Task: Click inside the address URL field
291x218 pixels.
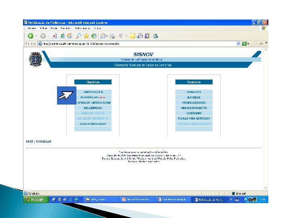Action: [139, 44]
